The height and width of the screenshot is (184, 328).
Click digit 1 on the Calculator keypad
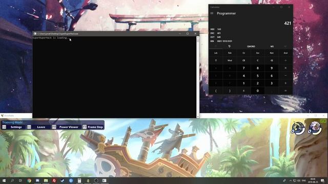(x=244, y=83)
